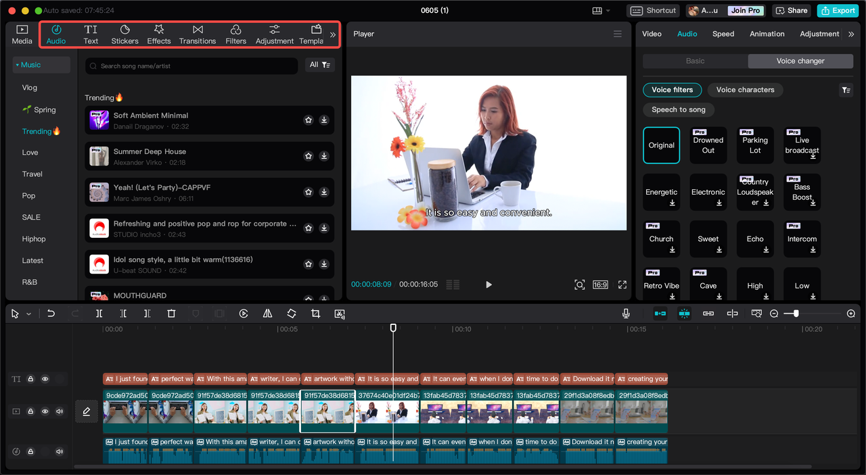Click the Export button
Image resolution: width=866 pixels, height=475 pixels.
point(838,10)
